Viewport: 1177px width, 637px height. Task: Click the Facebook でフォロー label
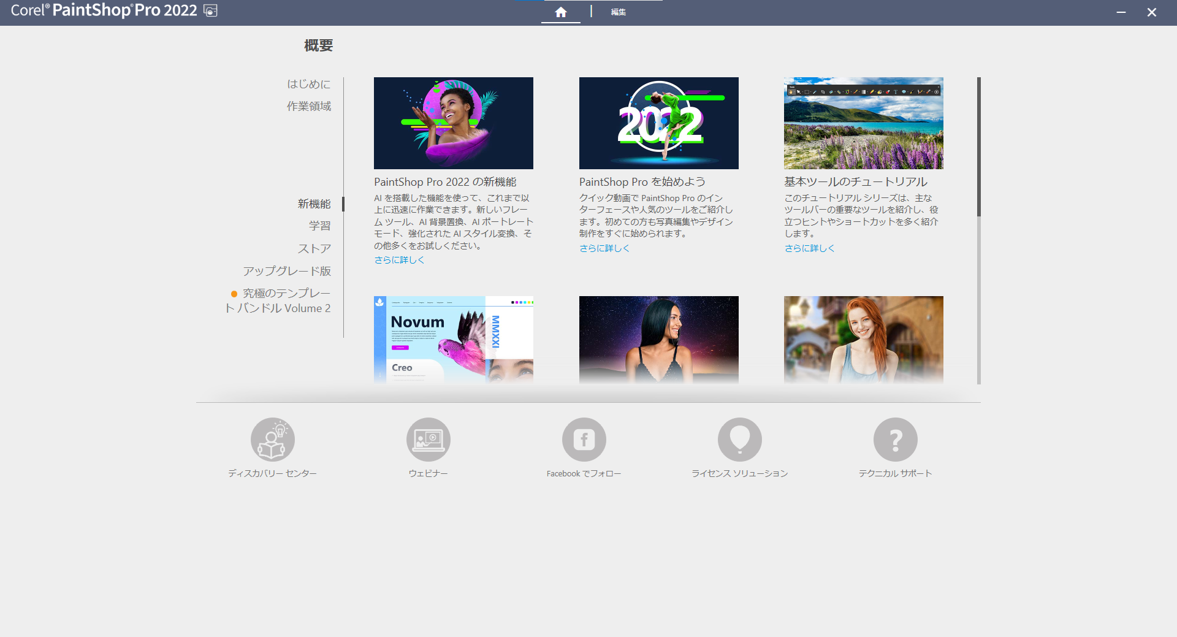584,473
